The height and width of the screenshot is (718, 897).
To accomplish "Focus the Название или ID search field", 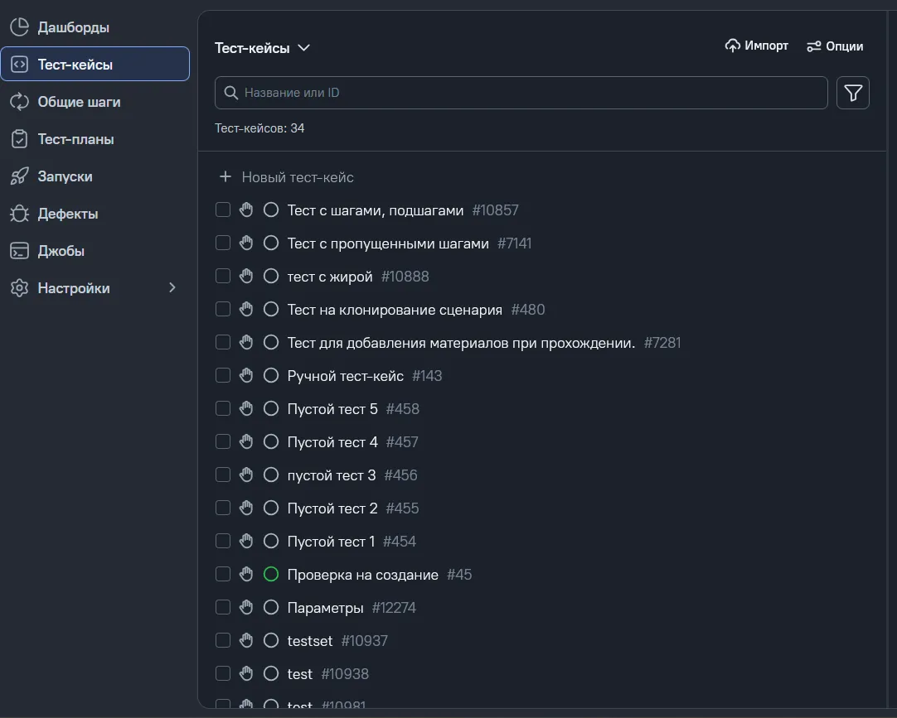I will tap(521, 93).
